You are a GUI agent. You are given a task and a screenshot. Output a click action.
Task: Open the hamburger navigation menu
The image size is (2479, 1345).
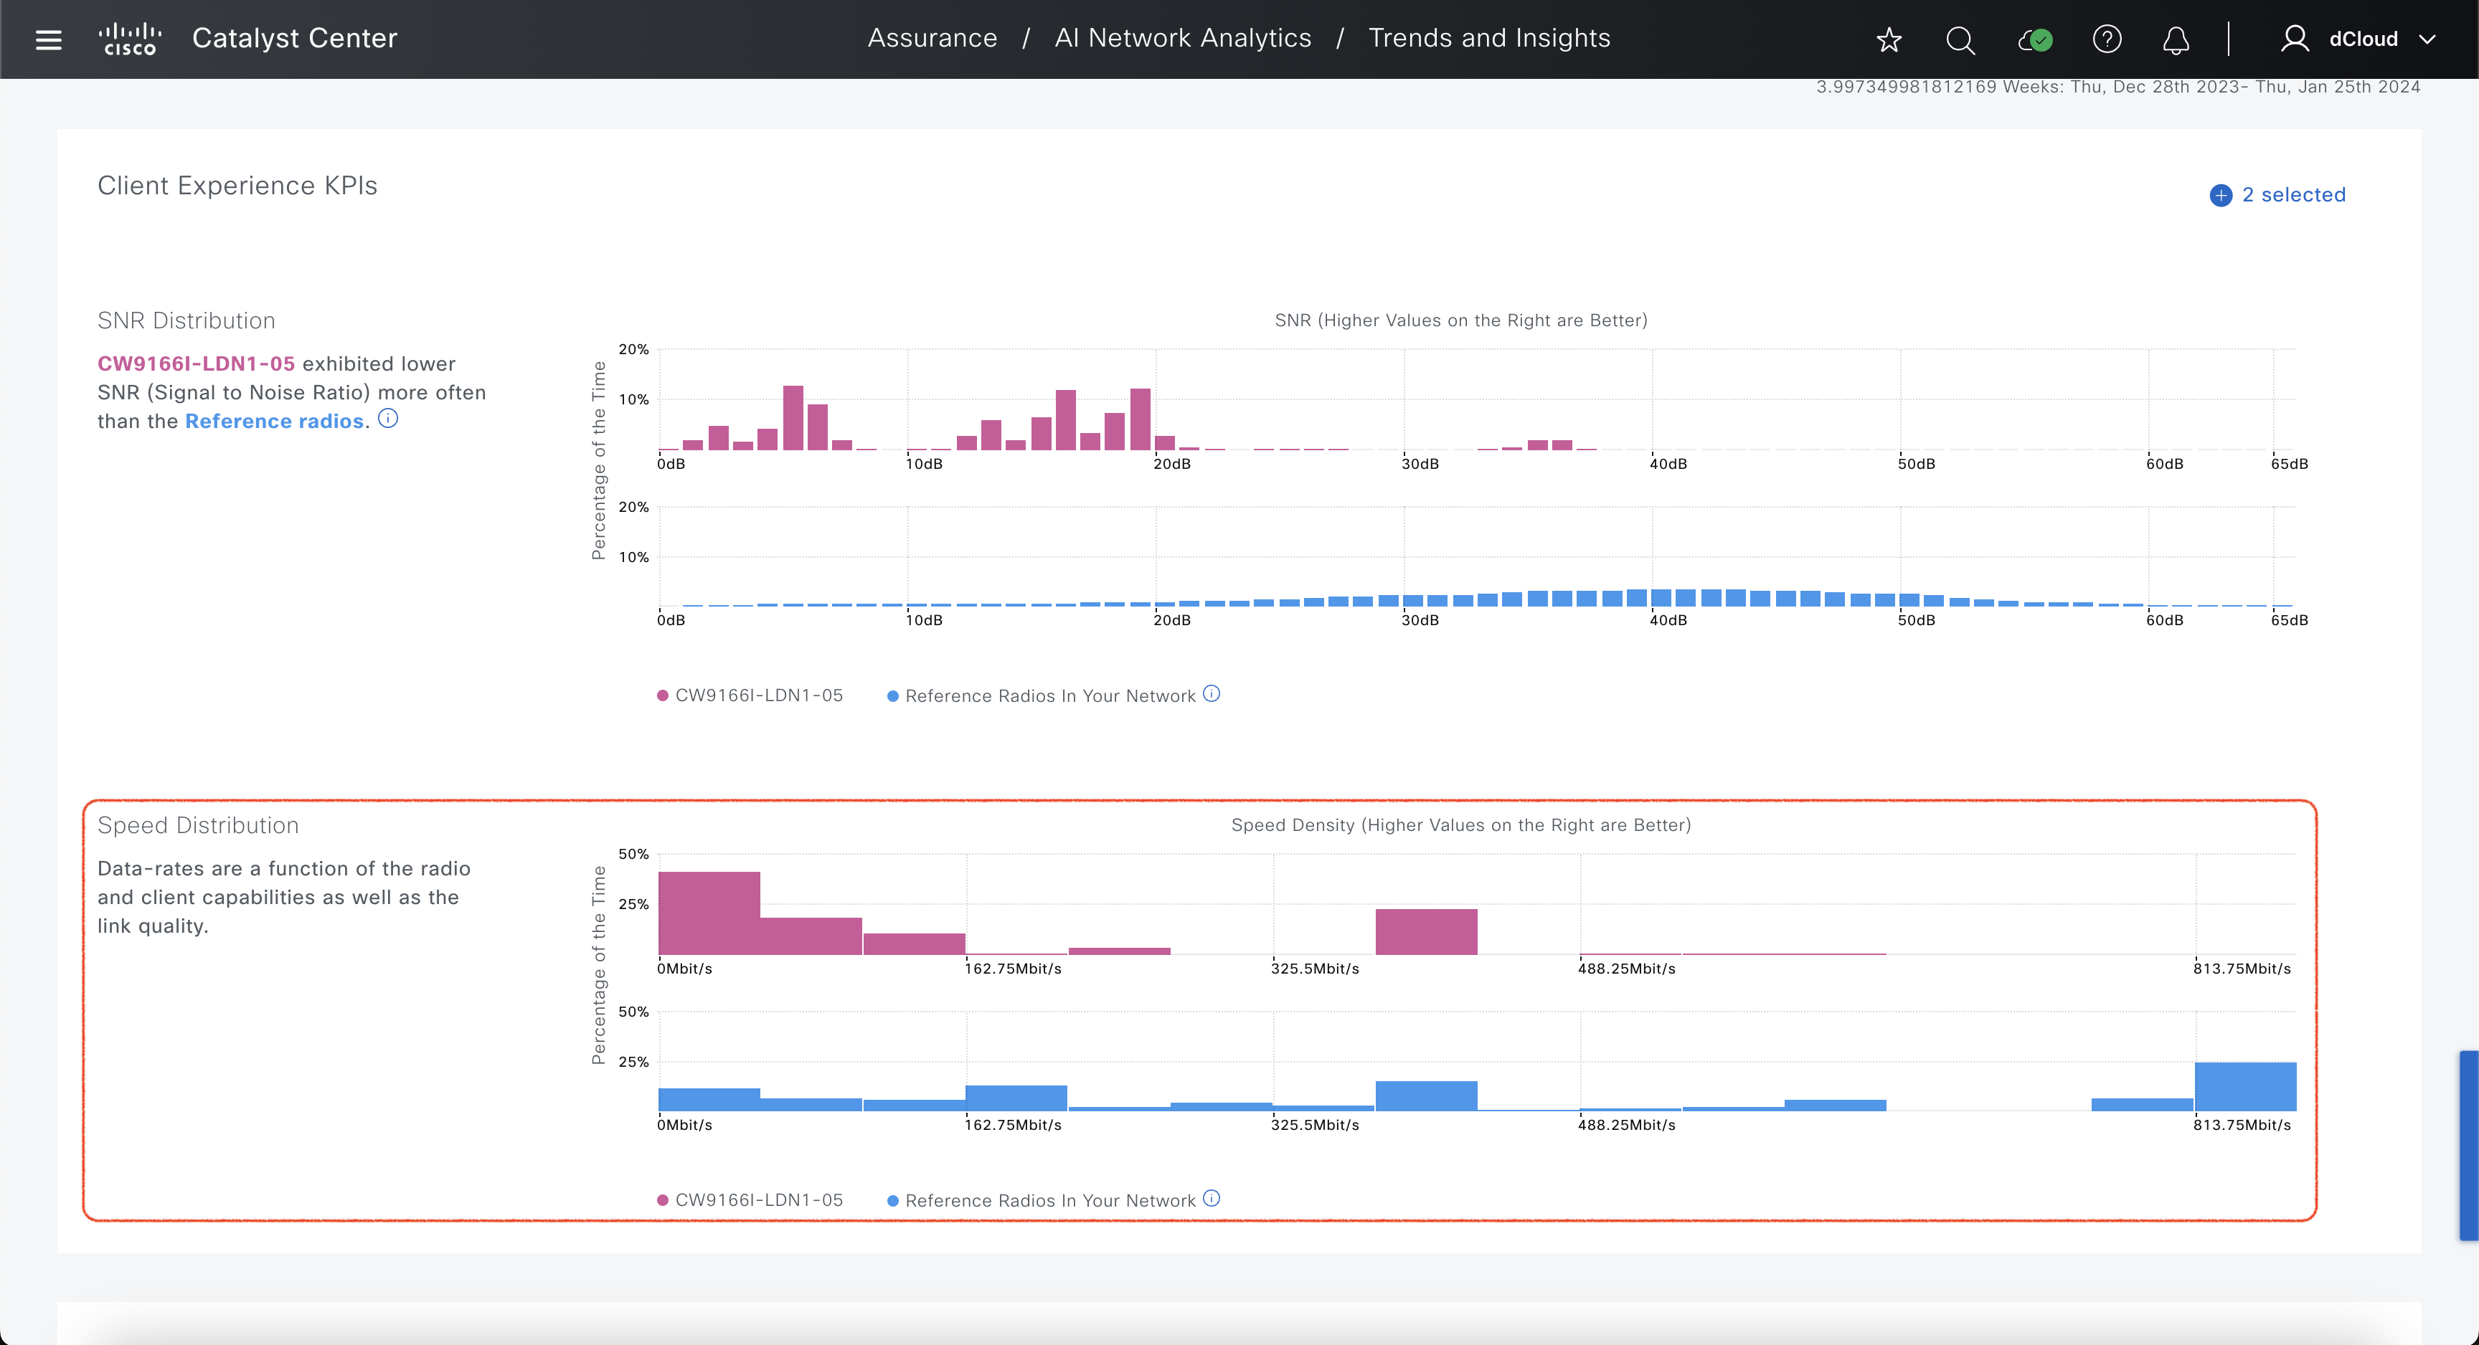[48, 39]
